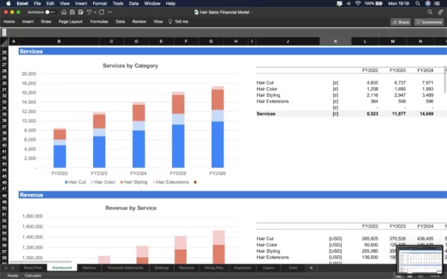Toggle the AutoSave switch
447x279 pixels.
tap(50, 12)
